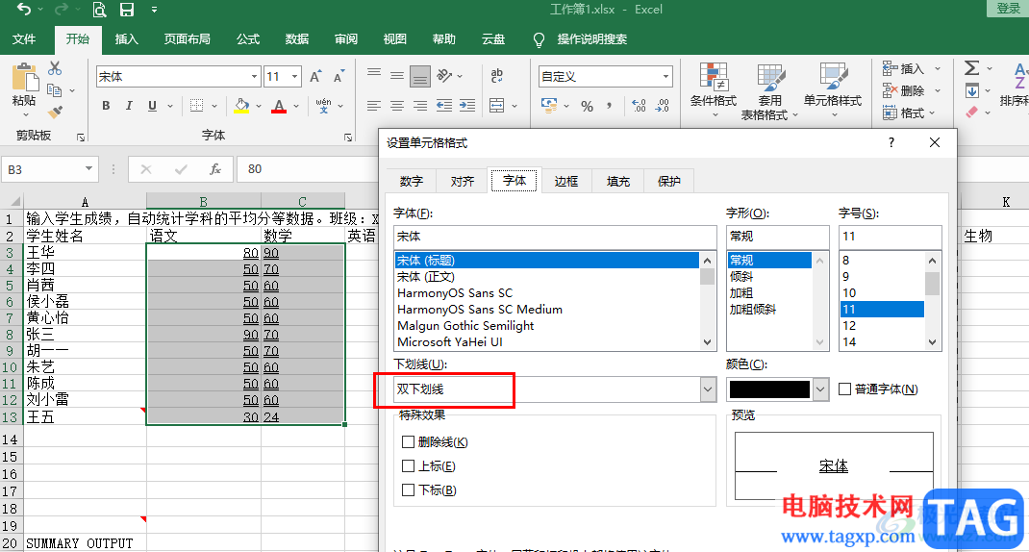Increase font size with larger A icon
Viewport: 1029px width, 552px height.
pos(315,77)
